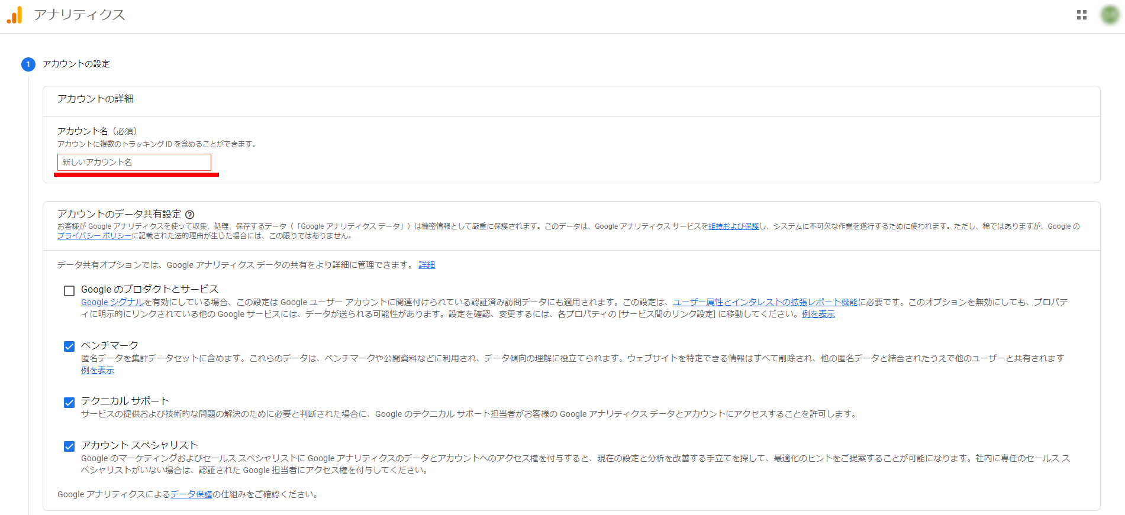Open the データ保護 link
Image resolution: width=1125 pixels, height=515 pixels.
click(191, 494)
